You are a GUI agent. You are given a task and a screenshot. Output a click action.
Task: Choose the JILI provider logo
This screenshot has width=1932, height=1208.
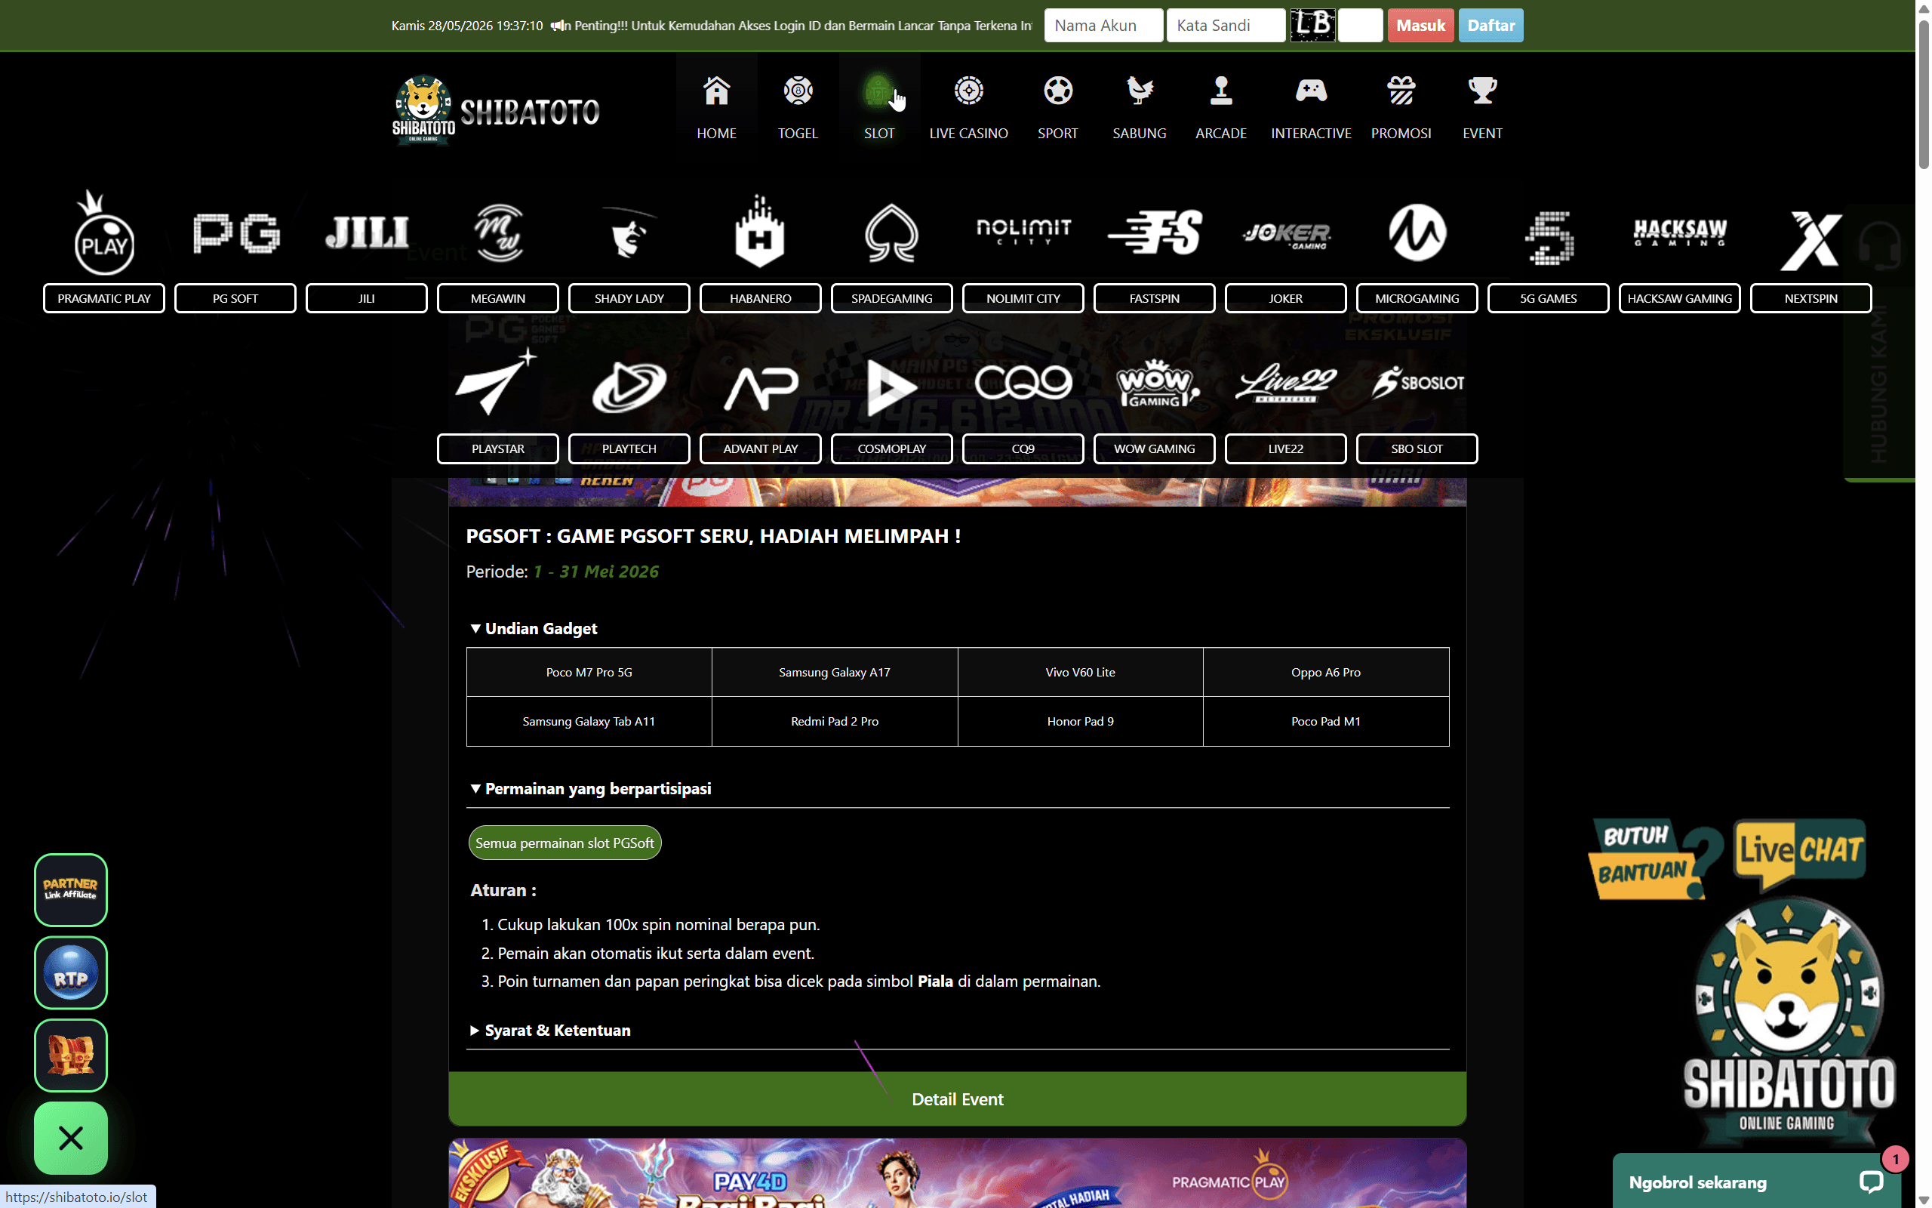coord(367,233)
